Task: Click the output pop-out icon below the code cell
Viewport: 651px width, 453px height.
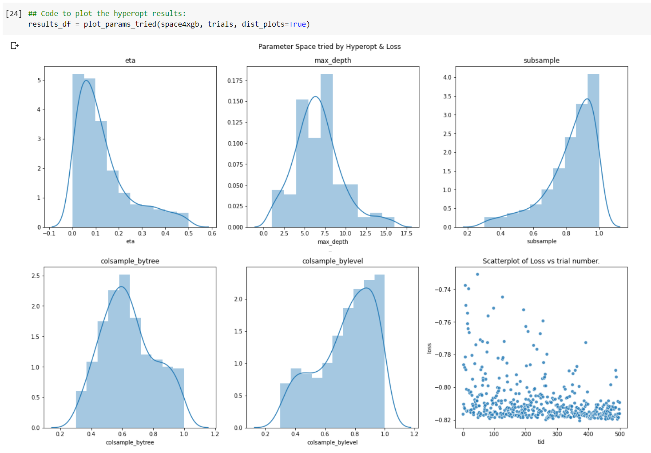Action: [14, 46]
